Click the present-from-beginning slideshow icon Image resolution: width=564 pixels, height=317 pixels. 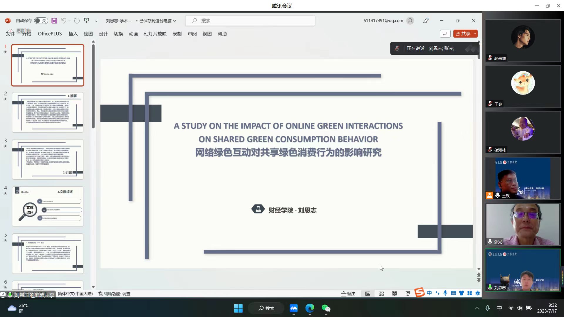[86, 21]
